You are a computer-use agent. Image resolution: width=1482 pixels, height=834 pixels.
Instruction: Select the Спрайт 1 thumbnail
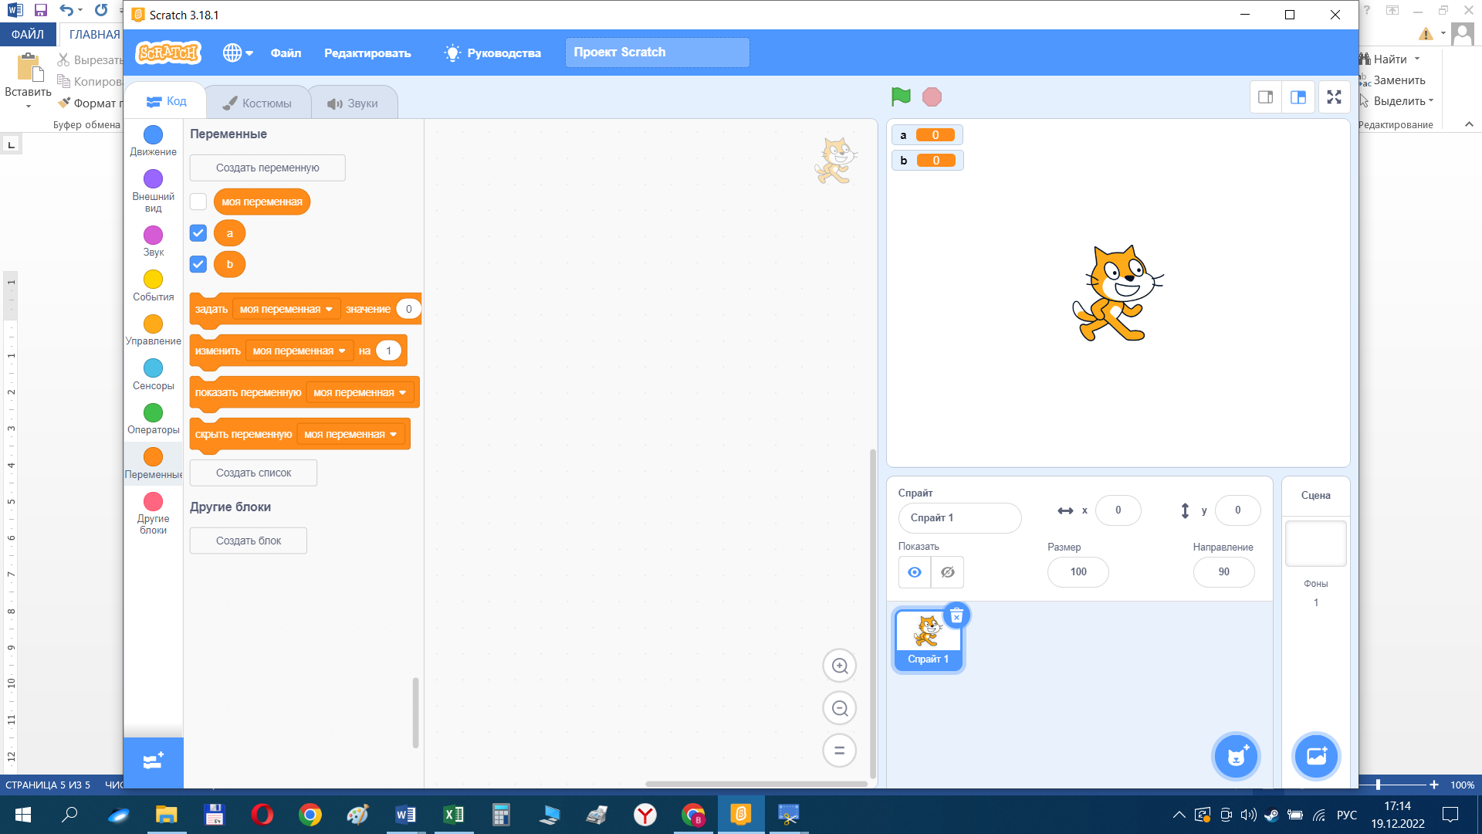[929, 639]
